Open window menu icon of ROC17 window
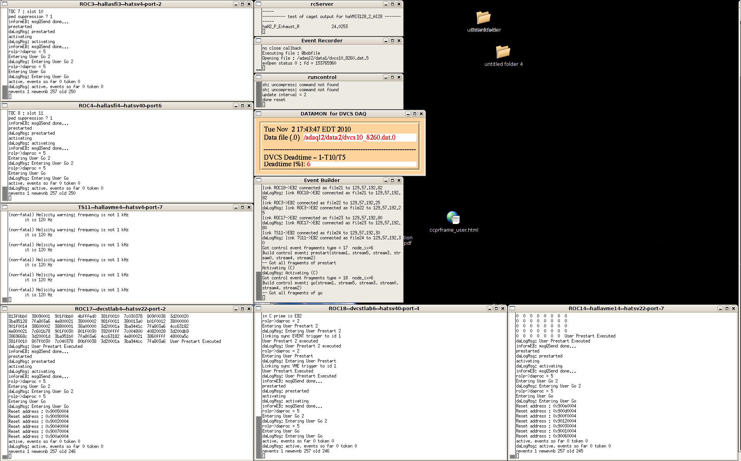741x461 pixels. [5, 309]
